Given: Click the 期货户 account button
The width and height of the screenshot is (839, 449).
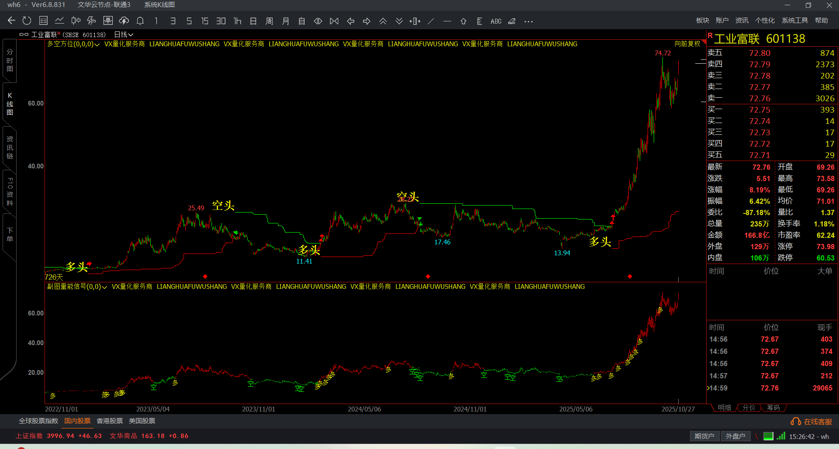Looking at the screenshot, I should coord(704,436).
